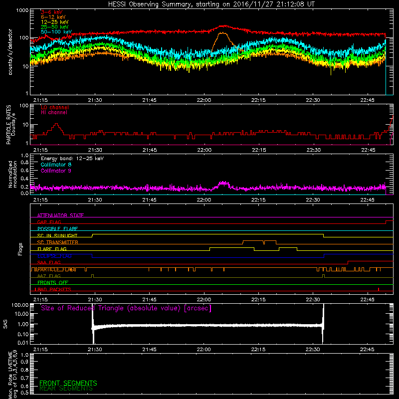Select the LO channel legend label
The height and width of the screenshot is (399, 399).
[55, 107]
